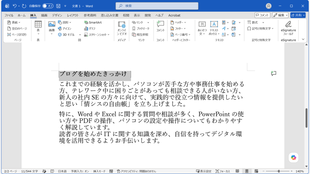Open the ヘッダー header dropdown
The image size is (310, 174).
pyautogui.click(x=178, y=22)
